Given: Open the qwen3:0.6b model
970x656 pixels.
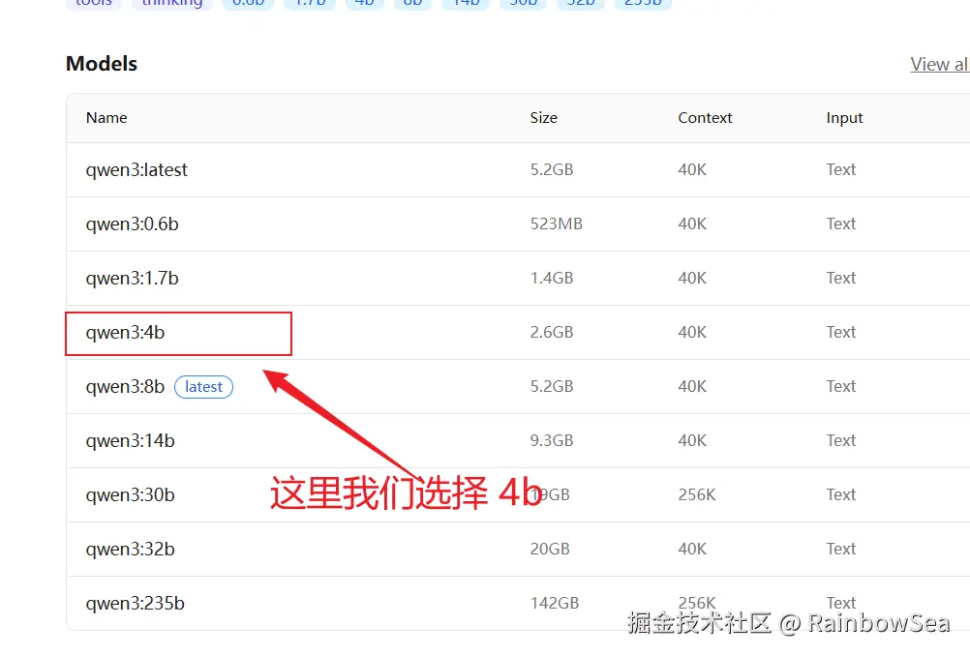Looking at the screenshot, I should 132,224.
